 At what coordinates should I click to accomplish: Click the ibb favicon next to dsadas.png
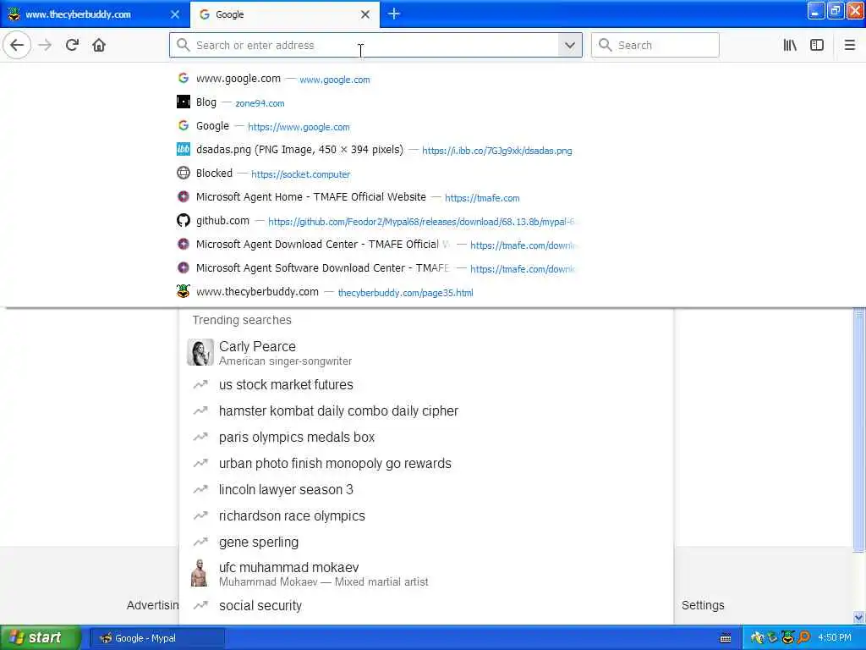coord(184,149)
